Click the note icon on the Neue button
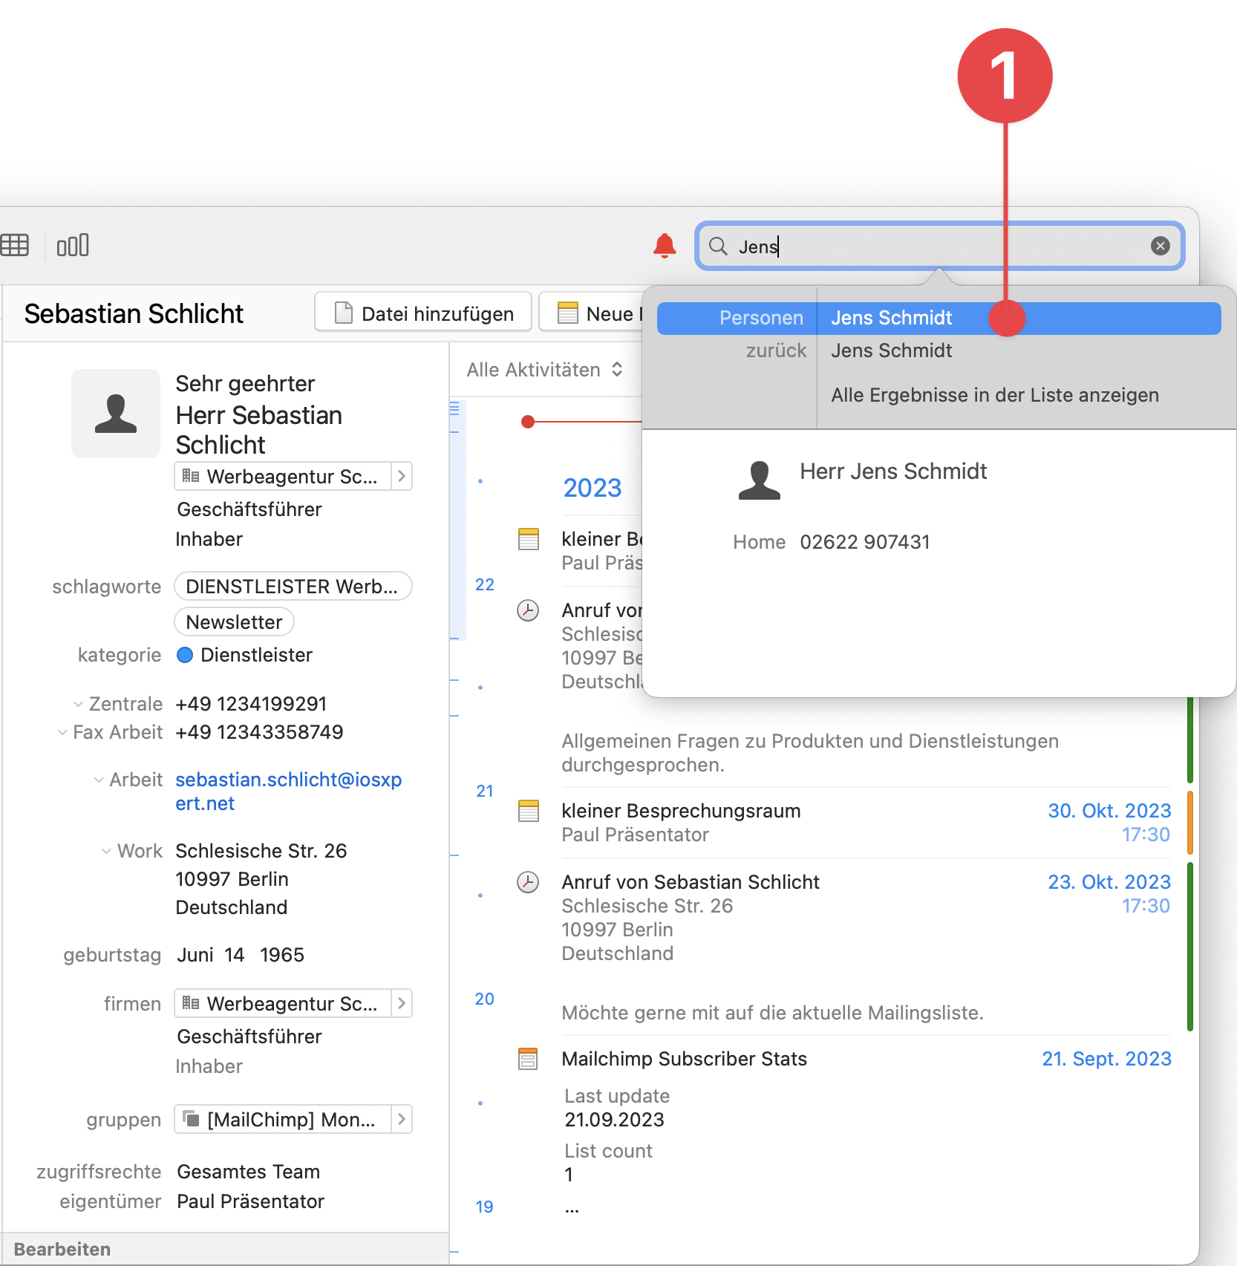The width and height of the screenshot is (1237, 1266). point(568,313)
